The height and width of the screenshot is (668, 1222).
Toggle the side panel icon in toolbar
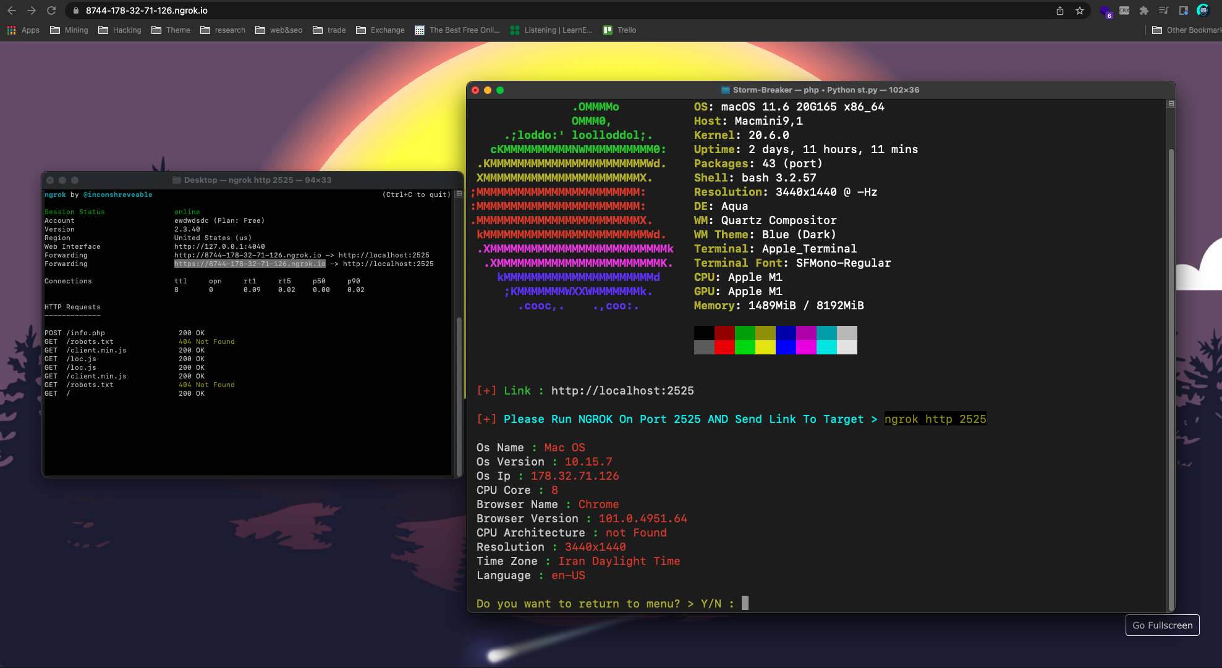coord(1183,10)
